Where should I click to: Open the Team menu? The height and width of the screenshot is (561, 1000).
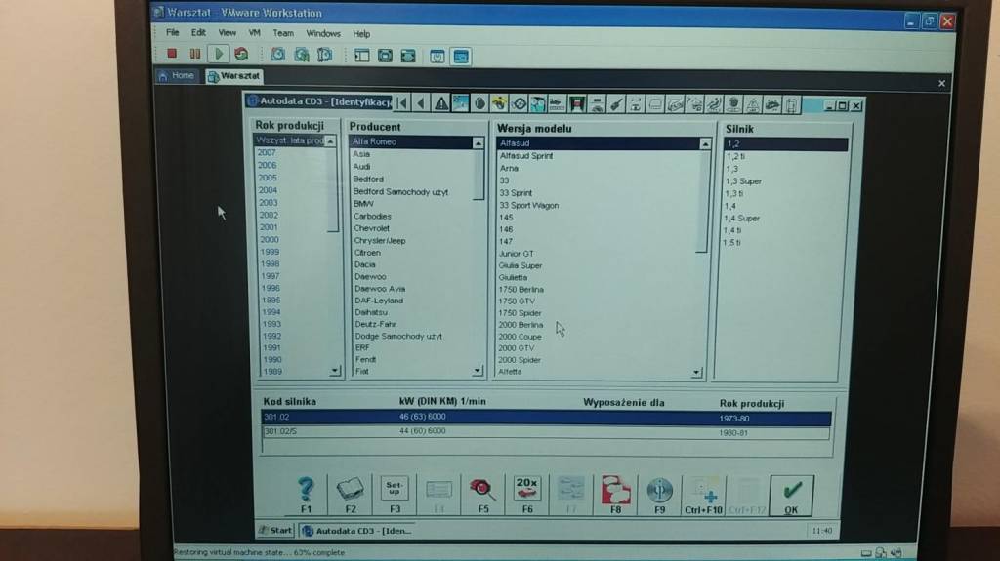283,33
